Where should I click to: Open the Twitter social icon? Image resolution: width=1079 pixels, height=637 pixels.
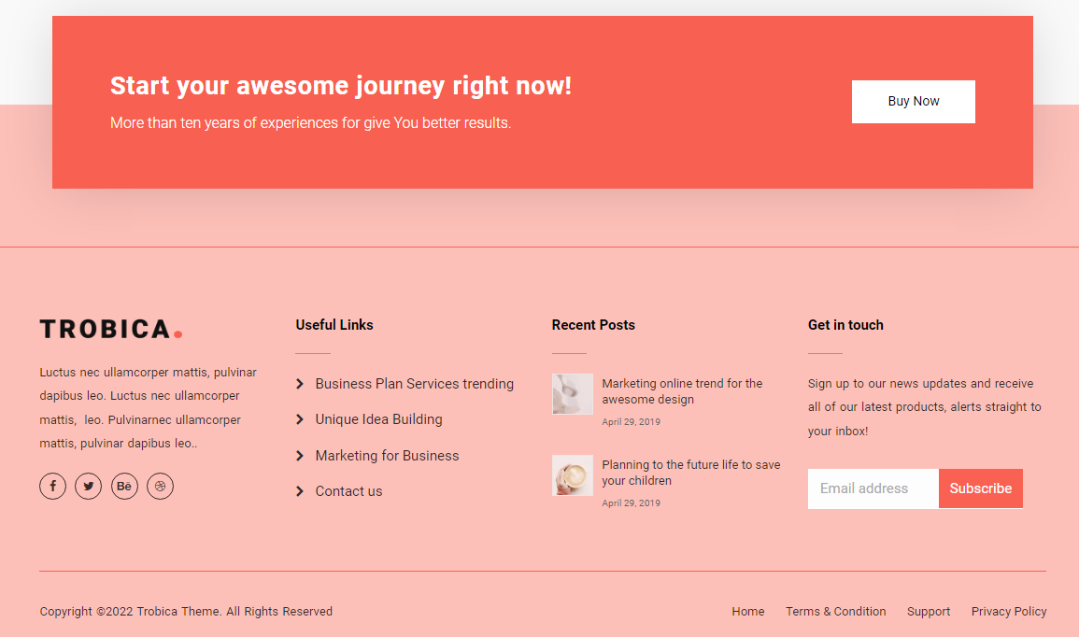click(88, 486)
